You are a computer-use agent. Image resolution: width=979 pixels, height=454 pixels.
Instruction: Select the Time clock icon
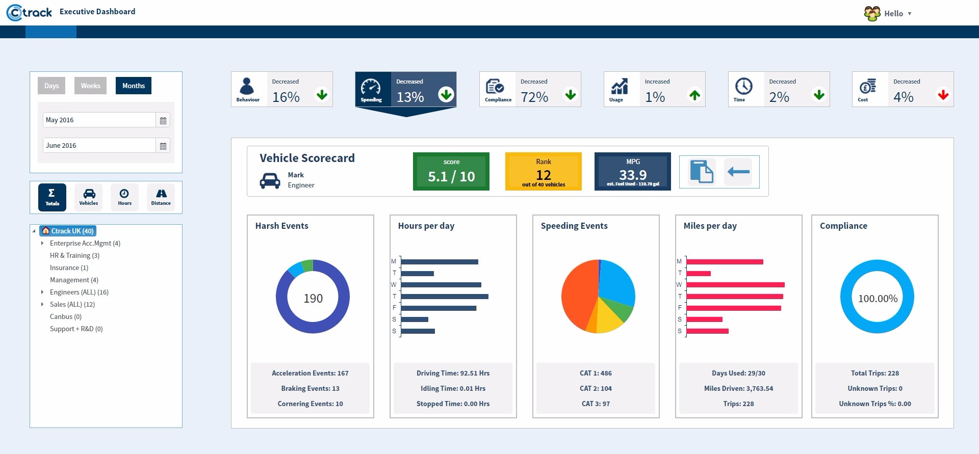(743, 87)
